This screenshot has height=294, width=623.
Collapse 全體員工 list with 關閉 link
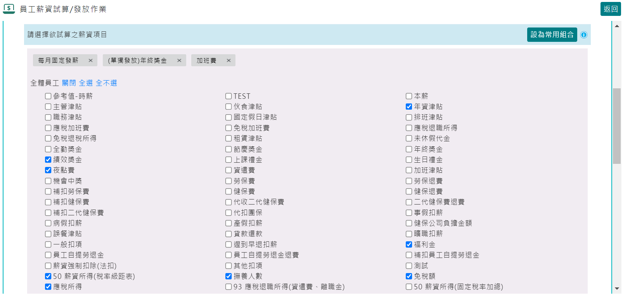pyautogui.click(x=69, y=83)
